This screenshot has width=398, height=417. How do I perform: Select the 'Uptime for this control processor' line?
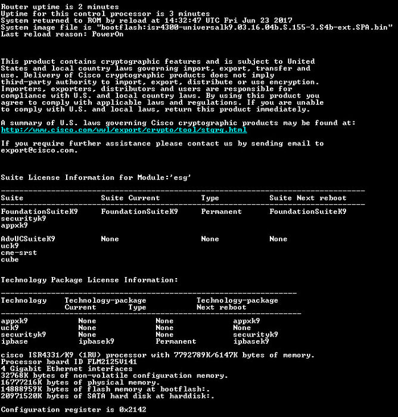point(105,13)
